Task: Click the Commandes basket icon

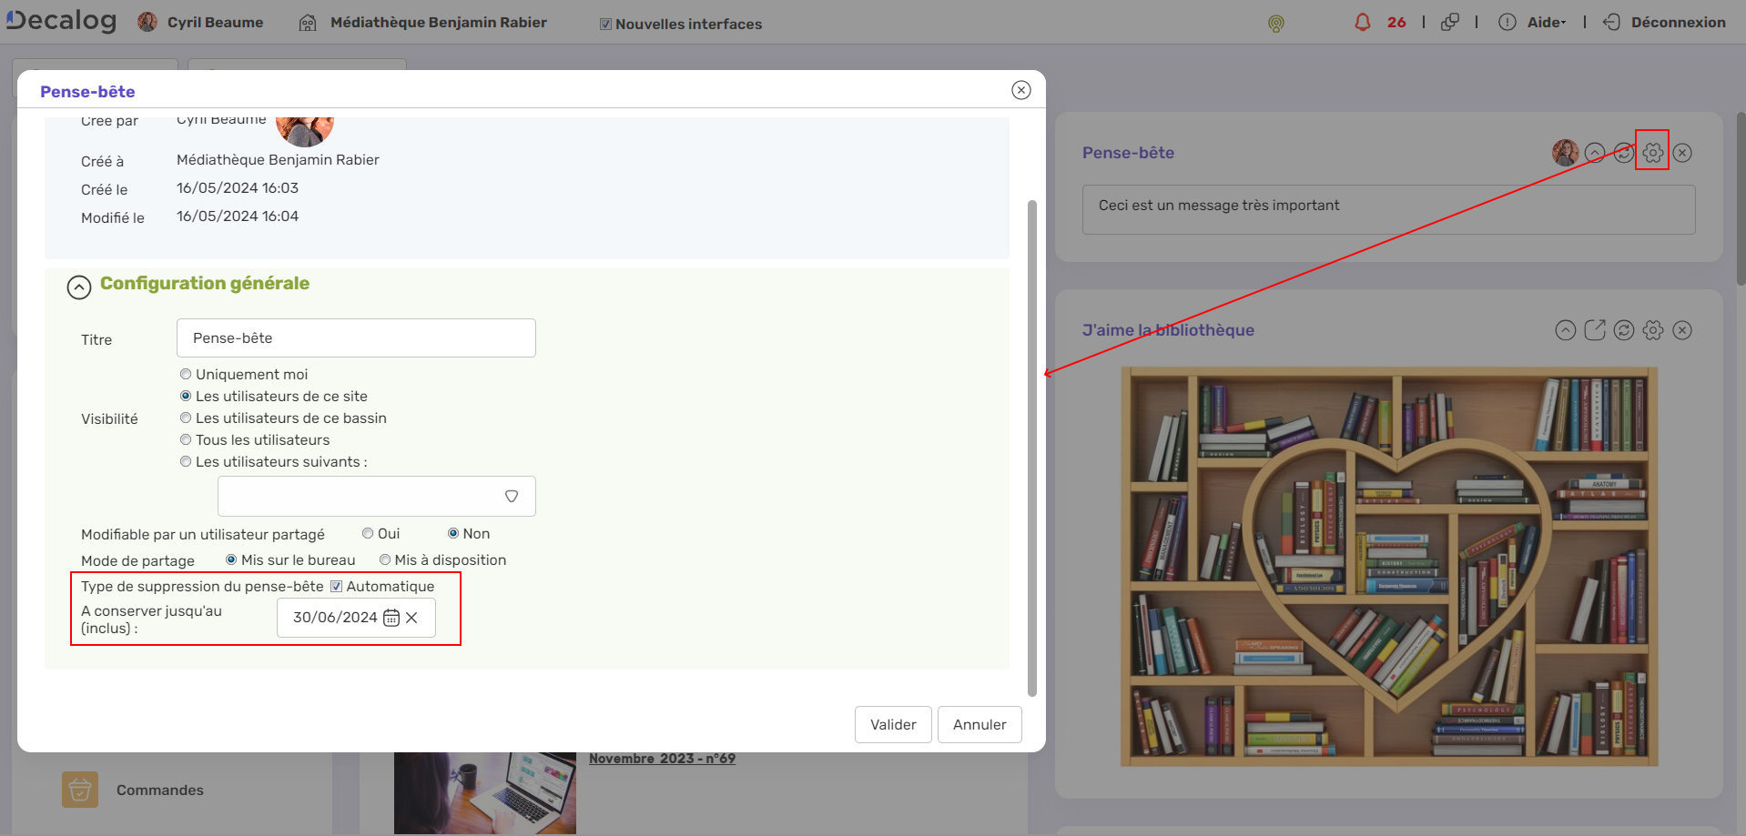Action: [80, 790]
